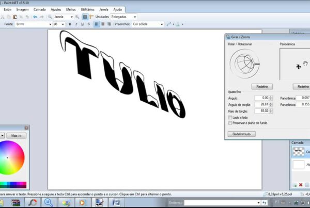Click the Italic formatting icon
Image resolution: width=310 pixels, height=208 pixels.
click(x=76, y=24)
